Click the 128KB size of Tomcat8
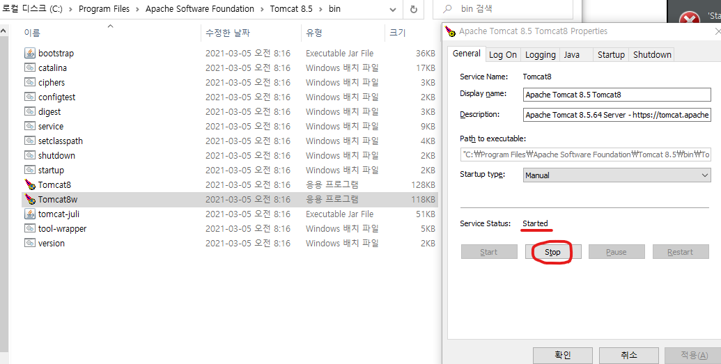This screenshot has width=721, height=364. 423,184
